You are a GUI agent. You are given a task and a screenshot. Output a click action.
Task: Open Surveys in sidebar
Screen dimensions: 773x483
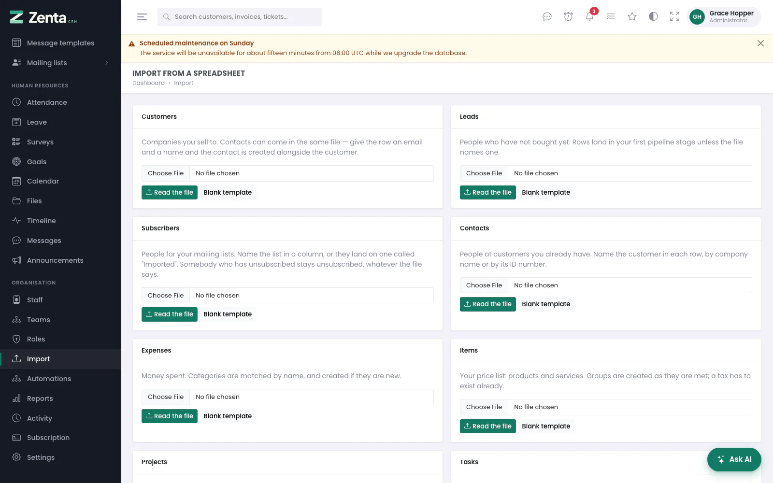pyautogui.click(x=60, y=142)
